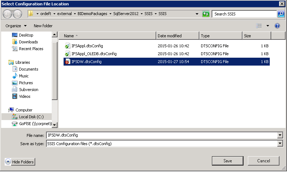The height and width of the screenshot is (172, 287).
Task: Click the change view icon
Action: pos(259,26)
